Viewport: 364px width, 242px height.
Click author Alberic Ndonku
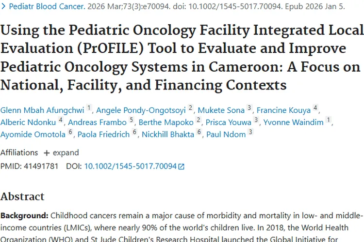(x=28, y=122)
